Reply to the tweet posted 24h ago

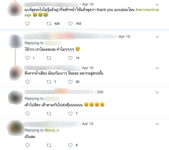(27, 114)
